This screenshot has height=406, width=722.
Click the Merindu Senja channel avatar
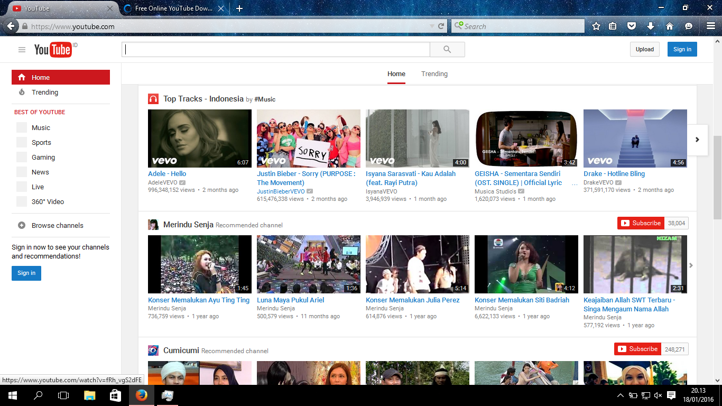tap(153, 225)
